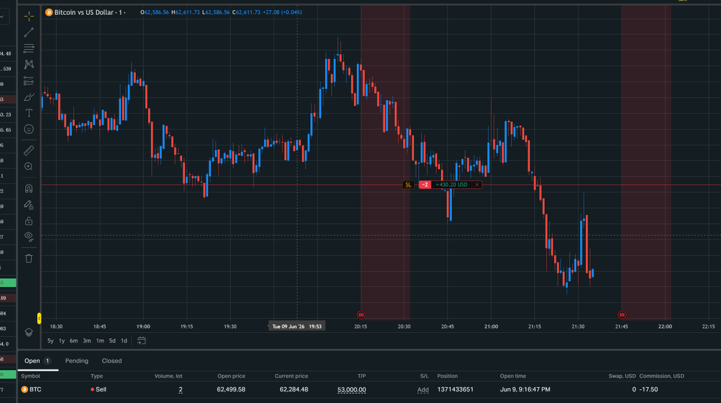This screenshot has width=721, height=403.
Task: Sort by the Symbol column header
Action: pyautogui.click(x=30, y=376)
